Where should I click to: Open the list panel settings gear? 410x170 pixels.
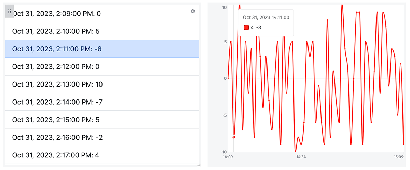[193, 11]
